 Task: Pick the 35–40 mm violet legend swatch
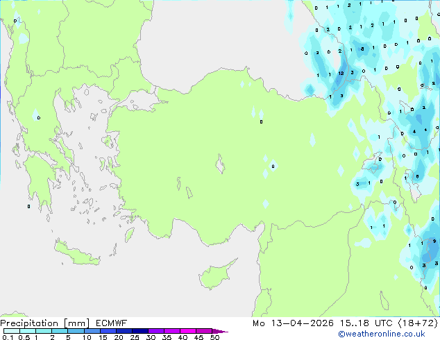point(171,331)
